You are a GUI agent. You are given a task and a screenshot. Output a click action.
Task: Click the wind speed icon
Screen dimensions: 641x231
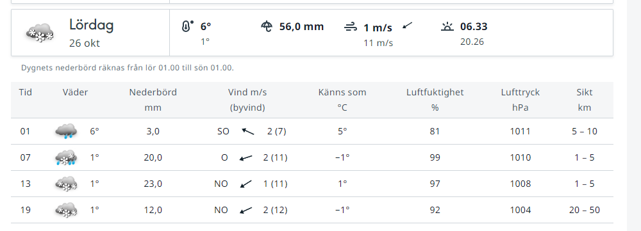pyautogui.click(x=351, y=28)
